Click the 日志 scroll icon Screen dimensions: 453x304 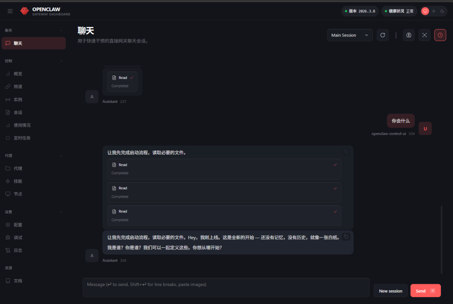8,250
